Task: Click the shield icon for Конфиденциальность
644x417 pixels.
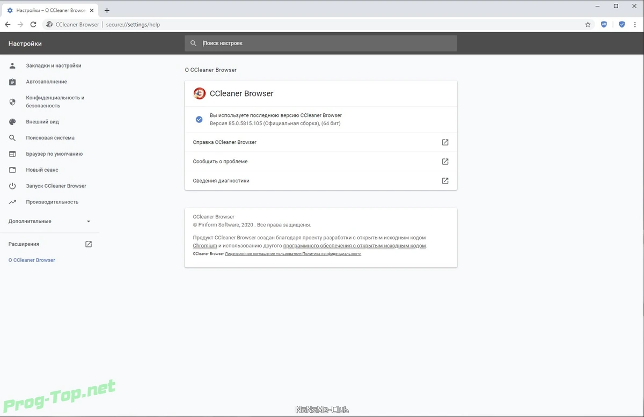Action: pyautogui.click(x=13, y=102)
